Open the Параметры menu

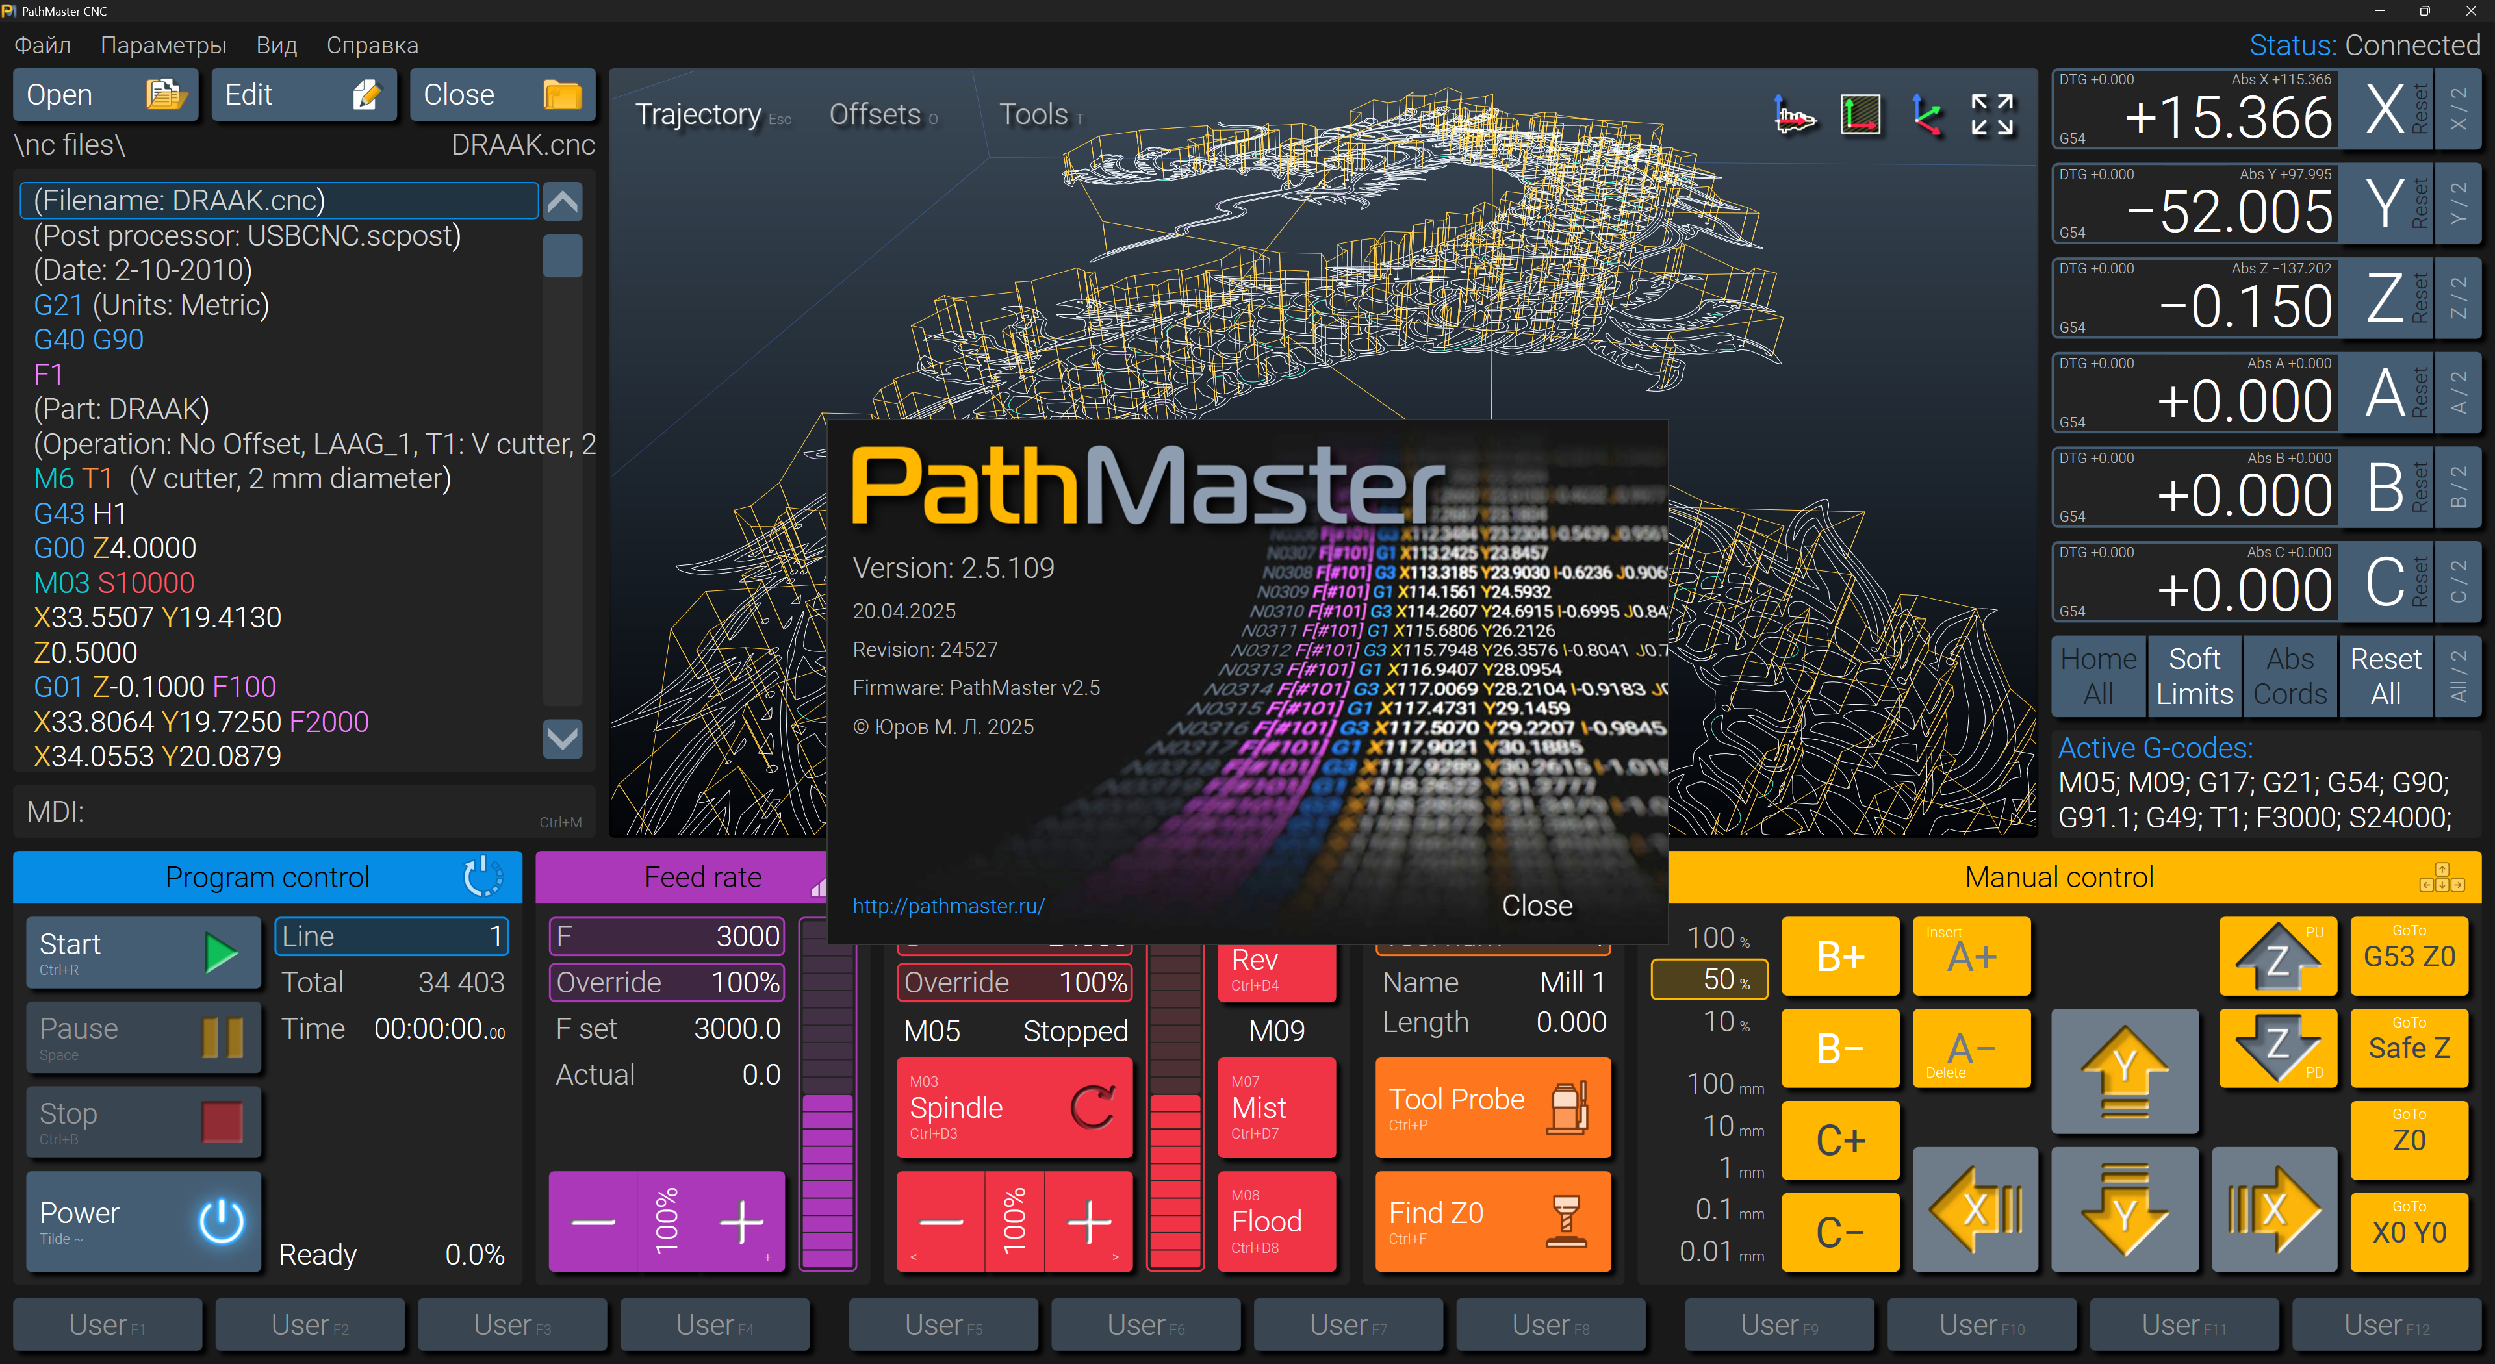point(162,45)
